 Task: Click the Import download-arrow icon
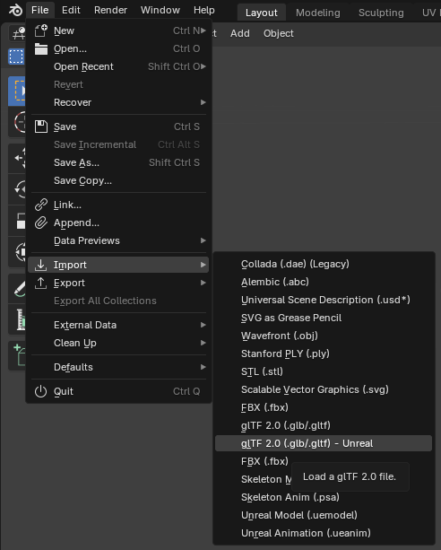click(40, 265)
